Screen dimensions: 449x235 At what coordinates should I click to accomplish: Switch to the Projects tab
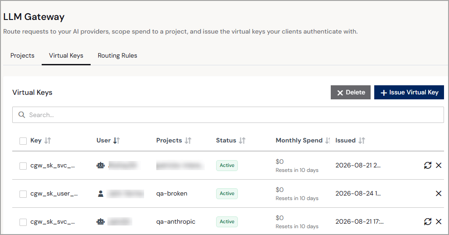pyautogui.click(x=22, y=56)
